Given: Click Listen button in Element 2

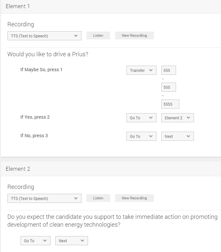Looking at the screenshot, I should coord(98,198).
